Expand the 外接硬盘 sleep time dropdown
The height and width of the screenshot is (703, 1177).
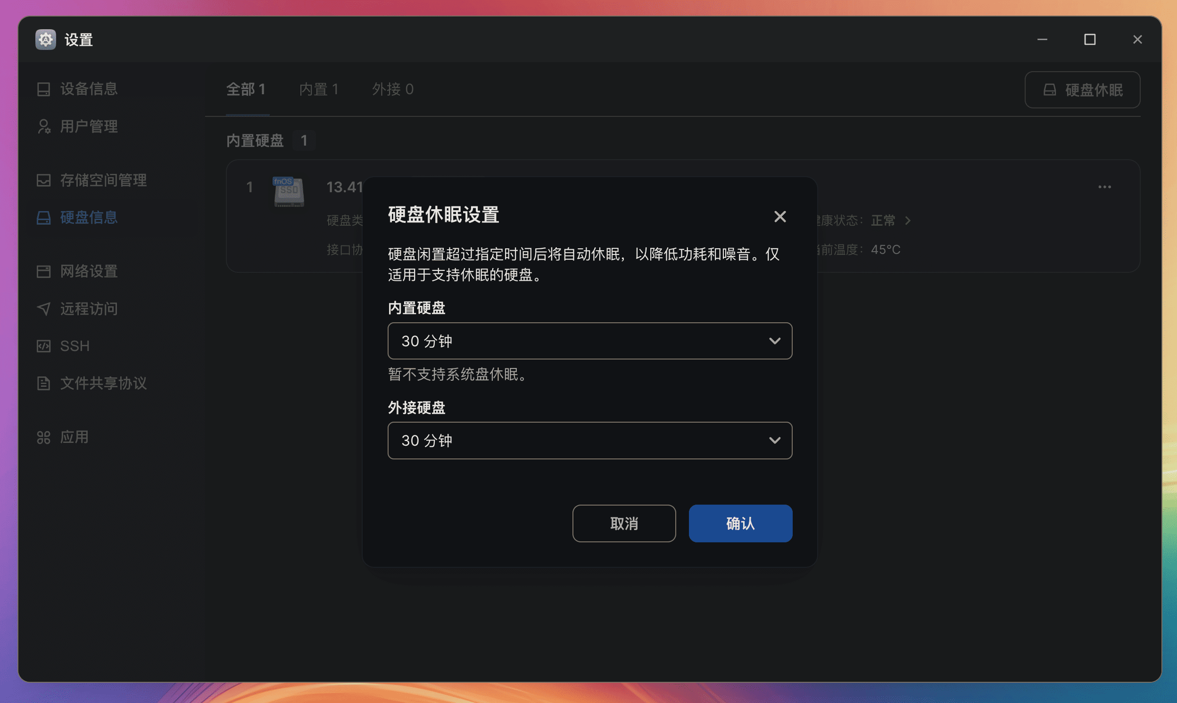point(590,441)
